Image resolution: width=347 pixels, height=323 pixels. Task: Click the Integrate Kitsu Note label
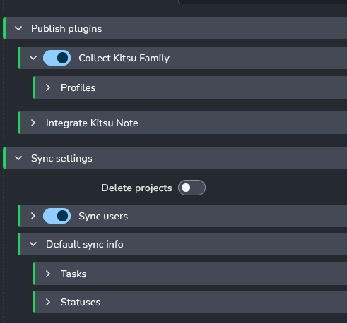click(x=92, y=123)
